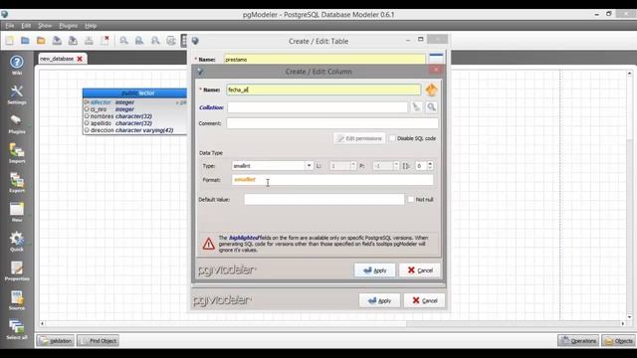
Task: Click the Find Object button
Action: coord(98,340)
